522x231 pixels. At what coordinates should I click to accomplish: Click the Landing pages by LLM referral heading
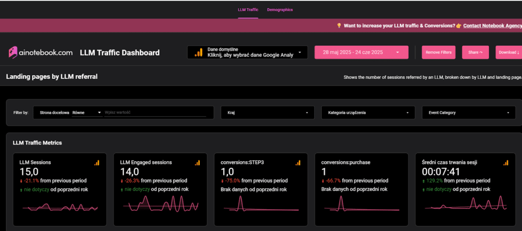pyautogui.click(x=51, y=77)
